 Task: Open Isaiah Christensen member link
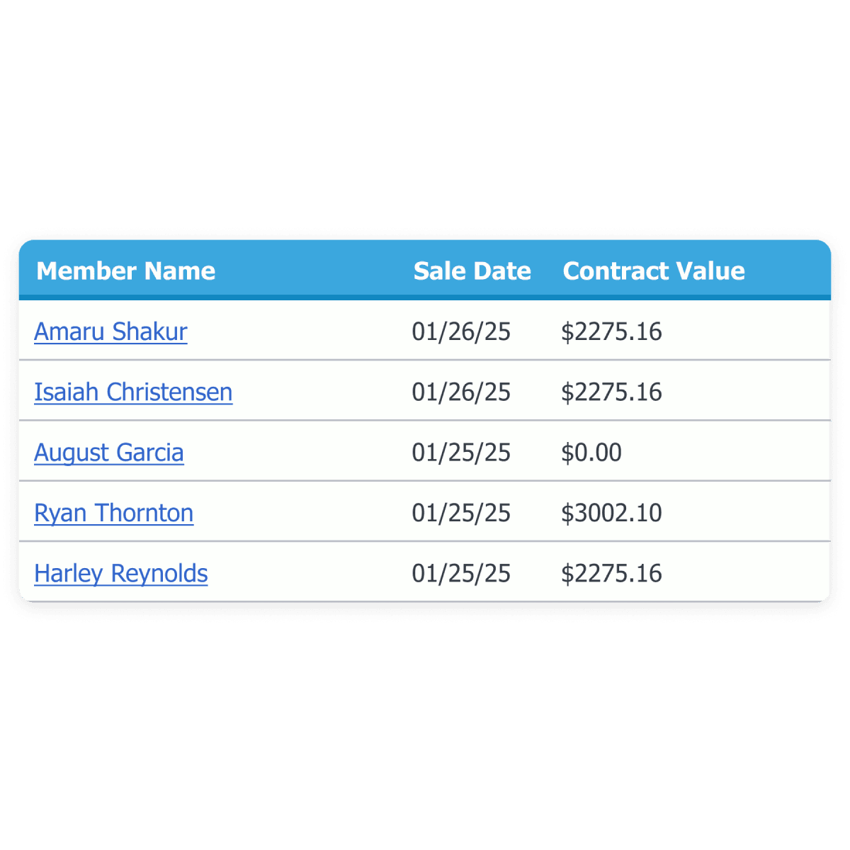133,392
